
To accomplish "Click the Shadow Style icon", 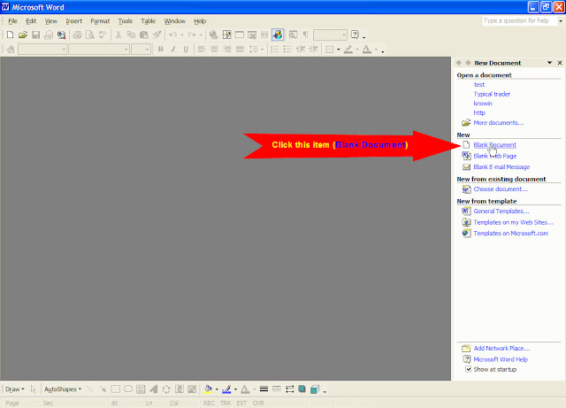I will tap(302, 389).
